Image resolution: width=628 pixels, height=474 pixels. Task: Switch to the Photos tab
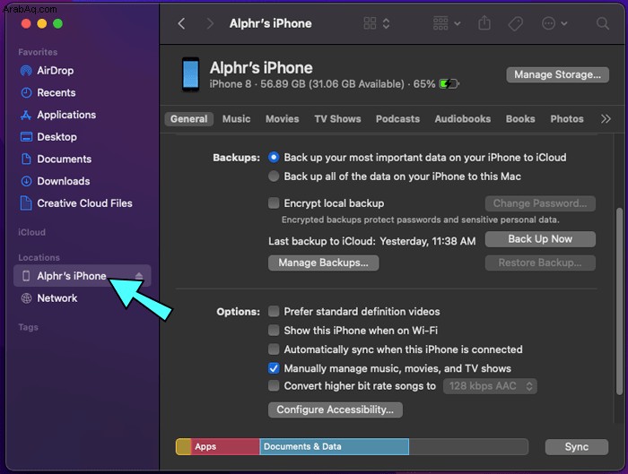(566, 118)
